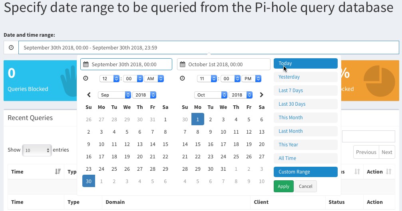Click the Recent Queries heading
This screenshot has height=211, width=402.
pos(30,118)
